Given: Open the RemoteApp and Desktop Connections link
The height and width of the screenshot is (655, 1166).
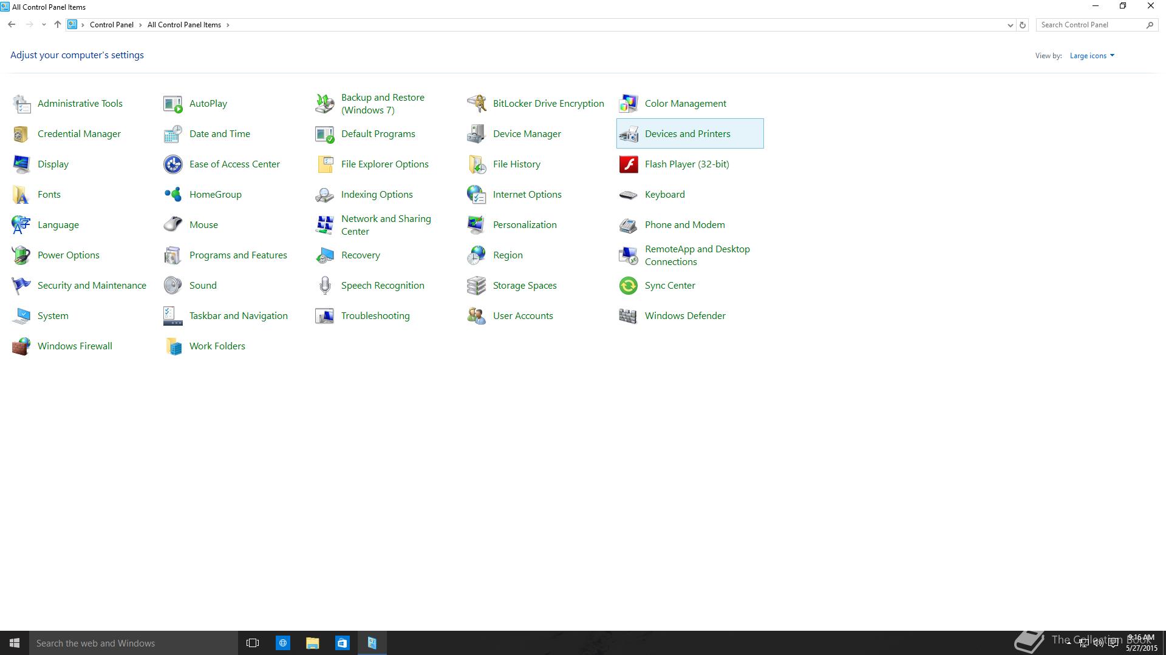Looking at the screenshot, I should coord(697,255).
